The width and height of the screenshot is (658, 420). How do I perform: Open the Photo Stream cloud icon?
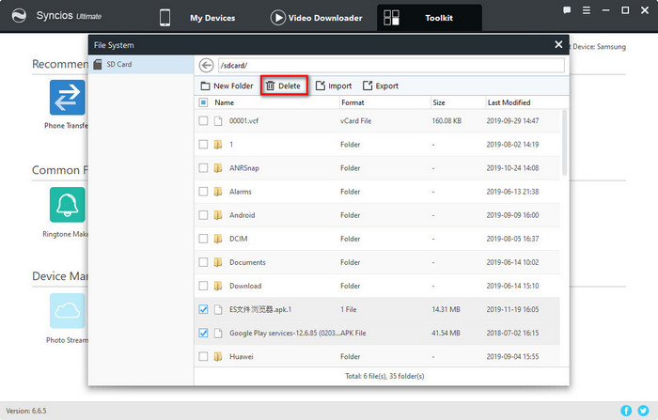(67, 310)
